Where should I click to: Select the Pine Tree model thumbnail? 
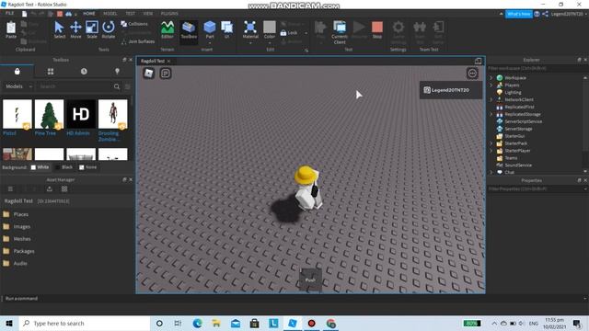click(x=49, y=114)
